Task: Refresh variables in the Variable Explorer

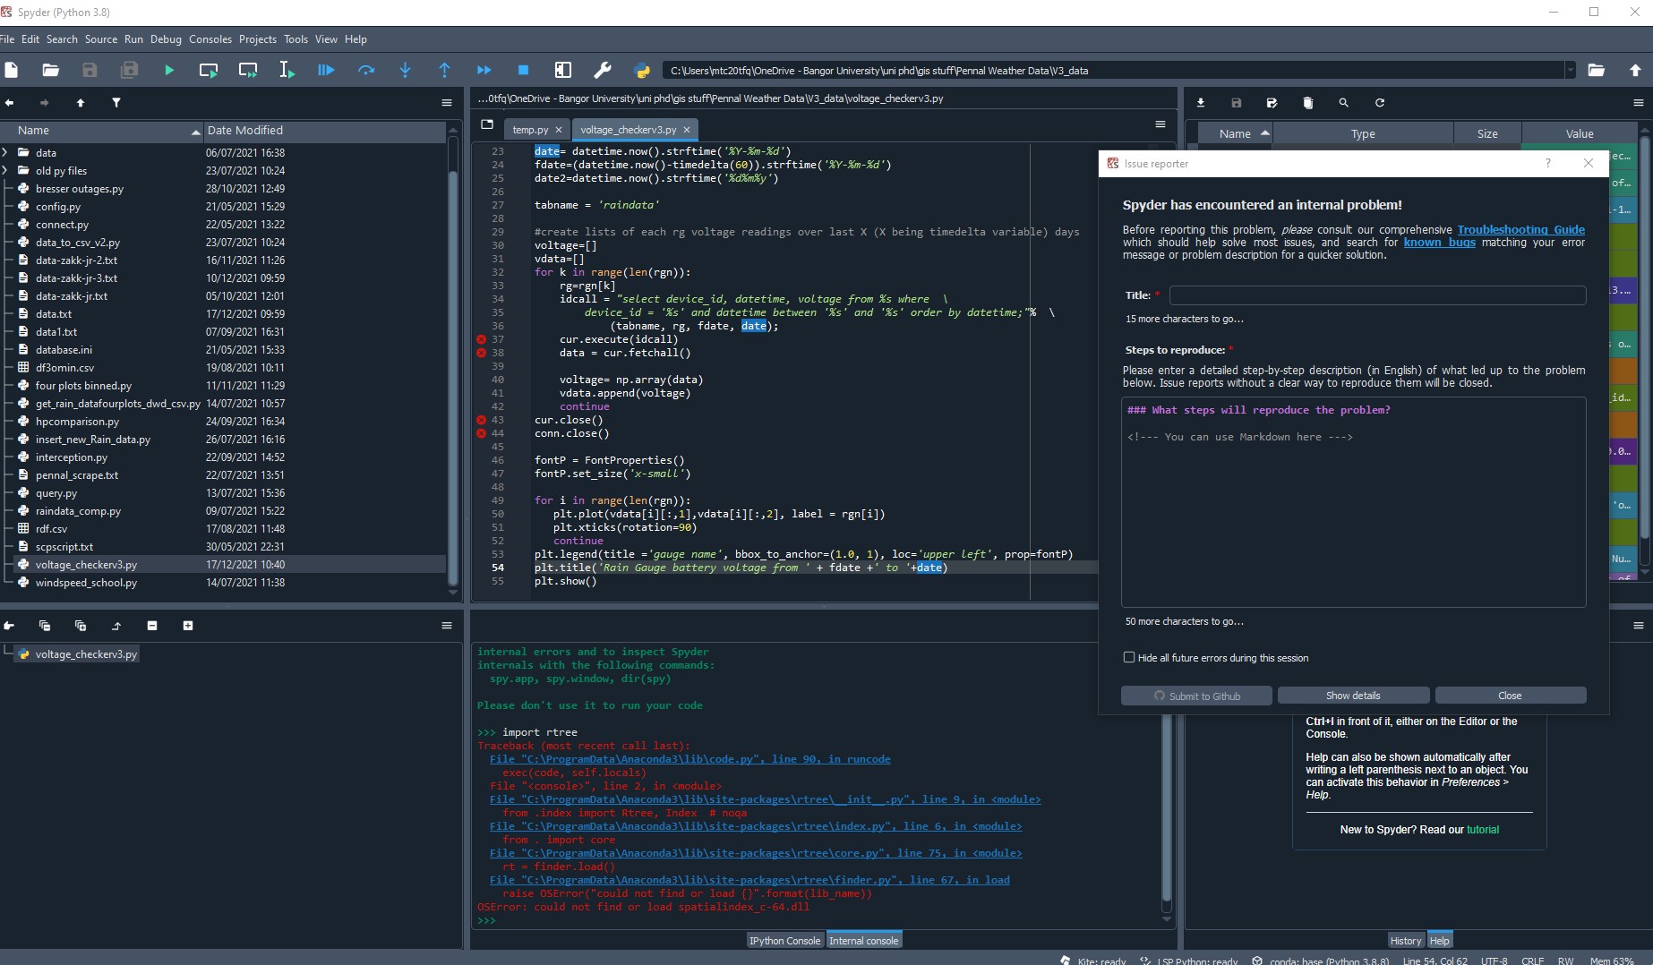Action: pos(1380,103)
